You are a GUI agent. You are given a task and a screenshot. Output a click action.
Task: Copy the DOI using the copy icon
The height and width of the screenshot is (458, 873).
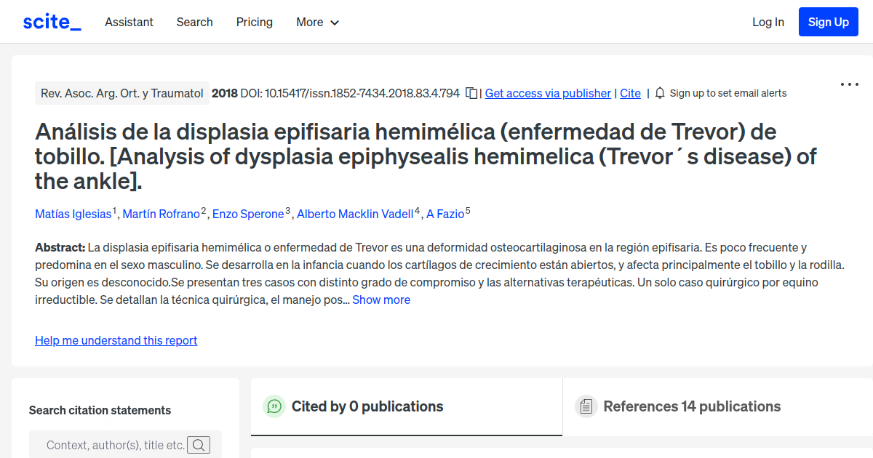click(471, 93)
